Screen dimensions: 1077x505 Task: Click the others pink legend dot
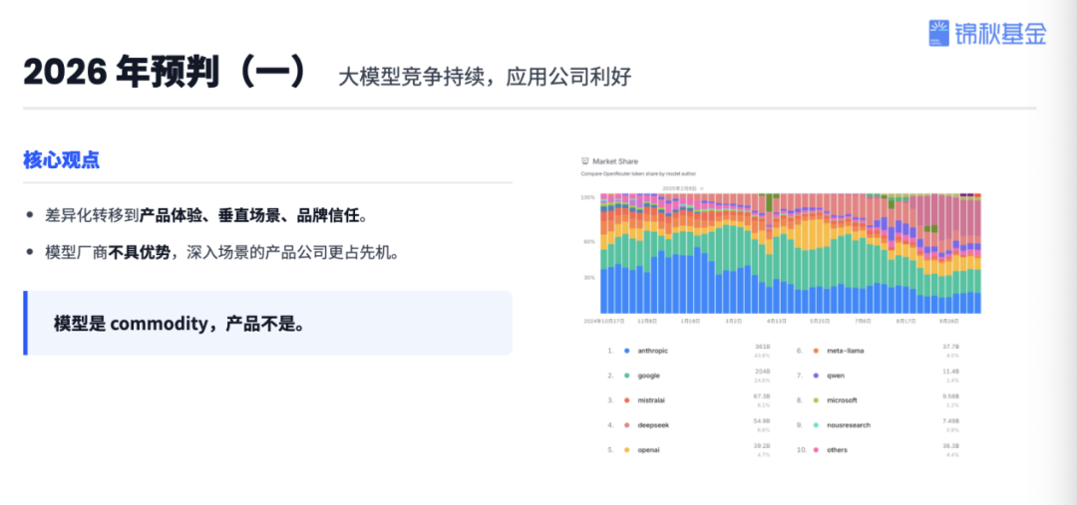coord(816,450)
